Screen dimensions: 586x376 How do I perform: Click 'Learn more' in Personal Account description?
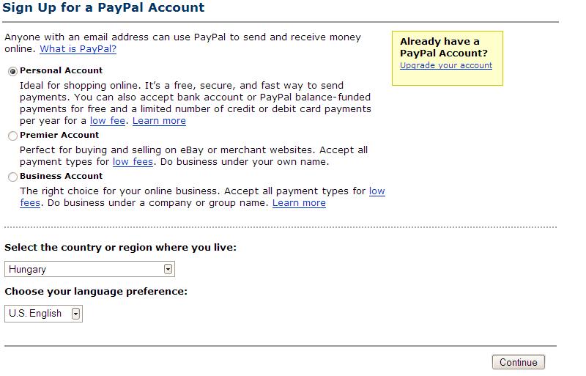(159, 121)
